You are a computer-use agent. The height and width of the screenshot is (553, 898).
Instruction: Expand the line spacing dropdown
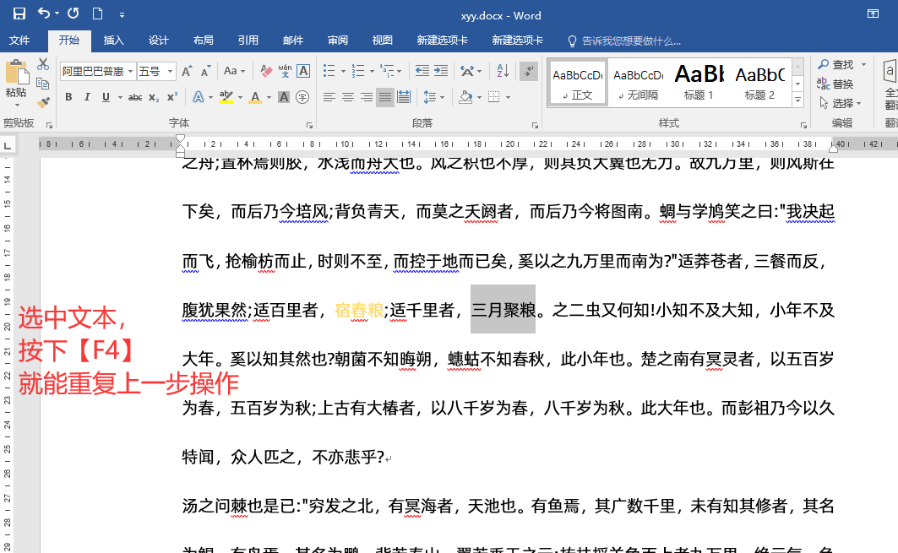pos(443,97)
